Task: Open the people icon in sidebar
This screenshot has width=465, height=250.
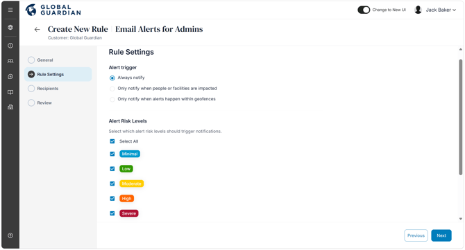Action: pyautogui.click(x=10, y=61)
